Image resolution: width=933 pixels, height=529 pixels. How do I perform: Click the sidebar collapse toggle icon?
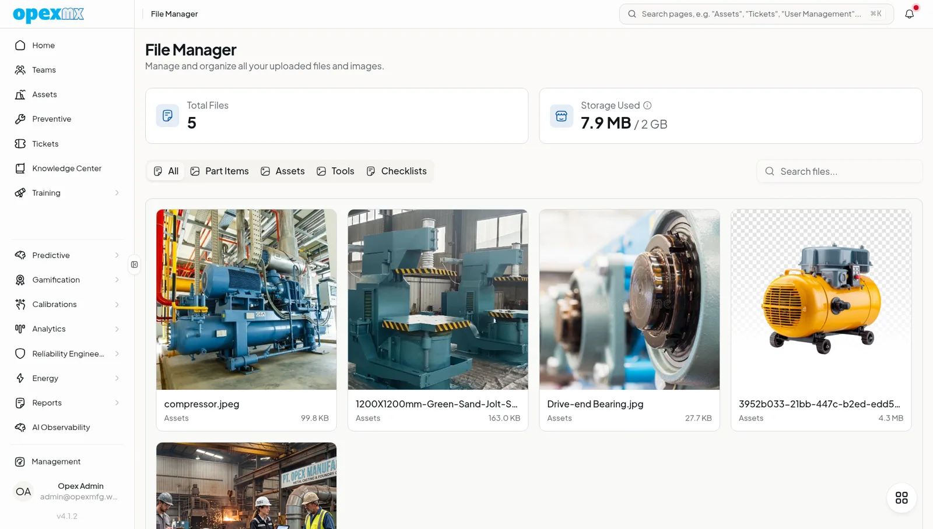[135, 264]
